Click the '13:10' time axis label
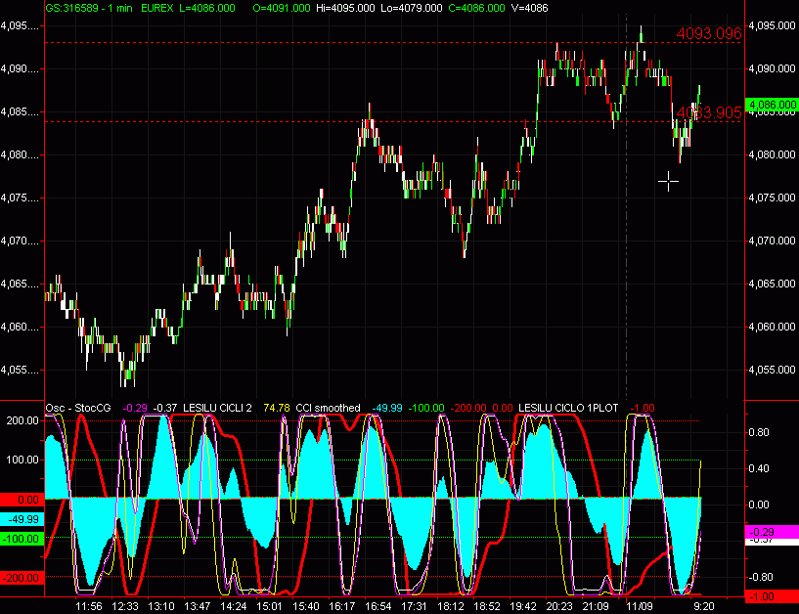This screenshot has height=614, width=799. tap(161, 606)
